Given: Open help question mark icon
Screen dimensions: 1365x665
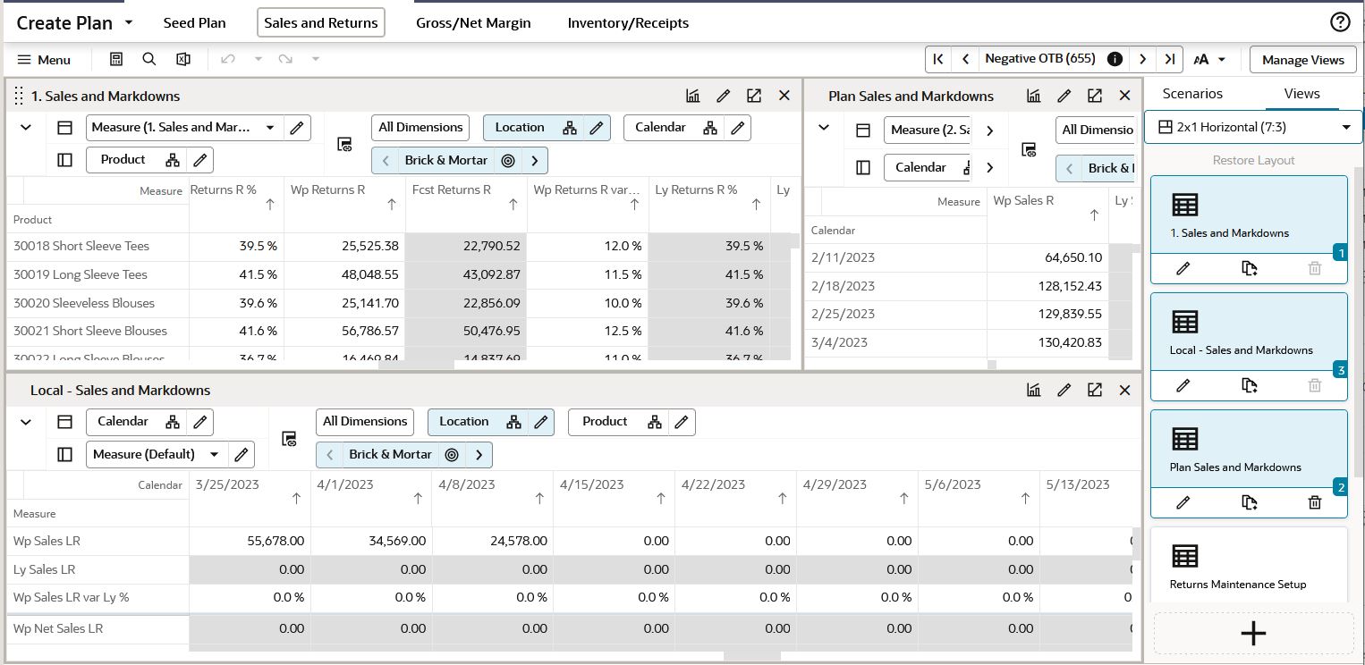Looking at the screenshot, I should pyautogui.click(x=1340, y=22).
